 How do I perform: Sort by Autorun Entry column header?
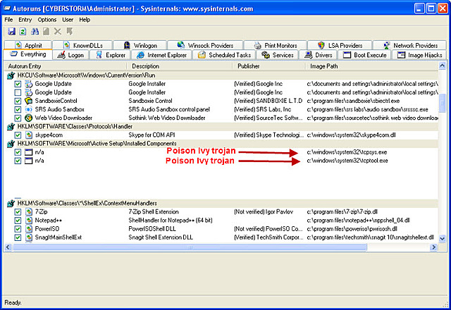(66, 66)
